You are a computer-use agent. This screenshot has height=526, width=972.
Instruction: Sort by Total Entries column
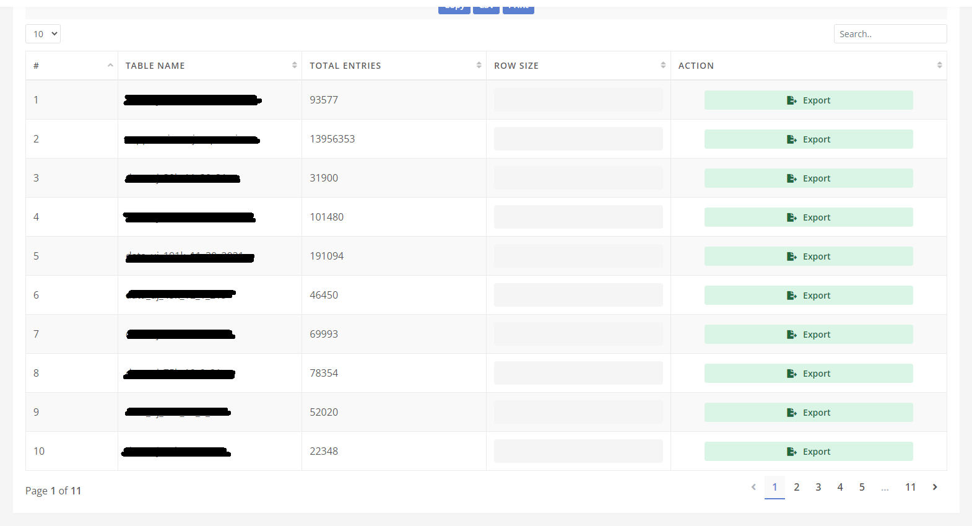394,66
